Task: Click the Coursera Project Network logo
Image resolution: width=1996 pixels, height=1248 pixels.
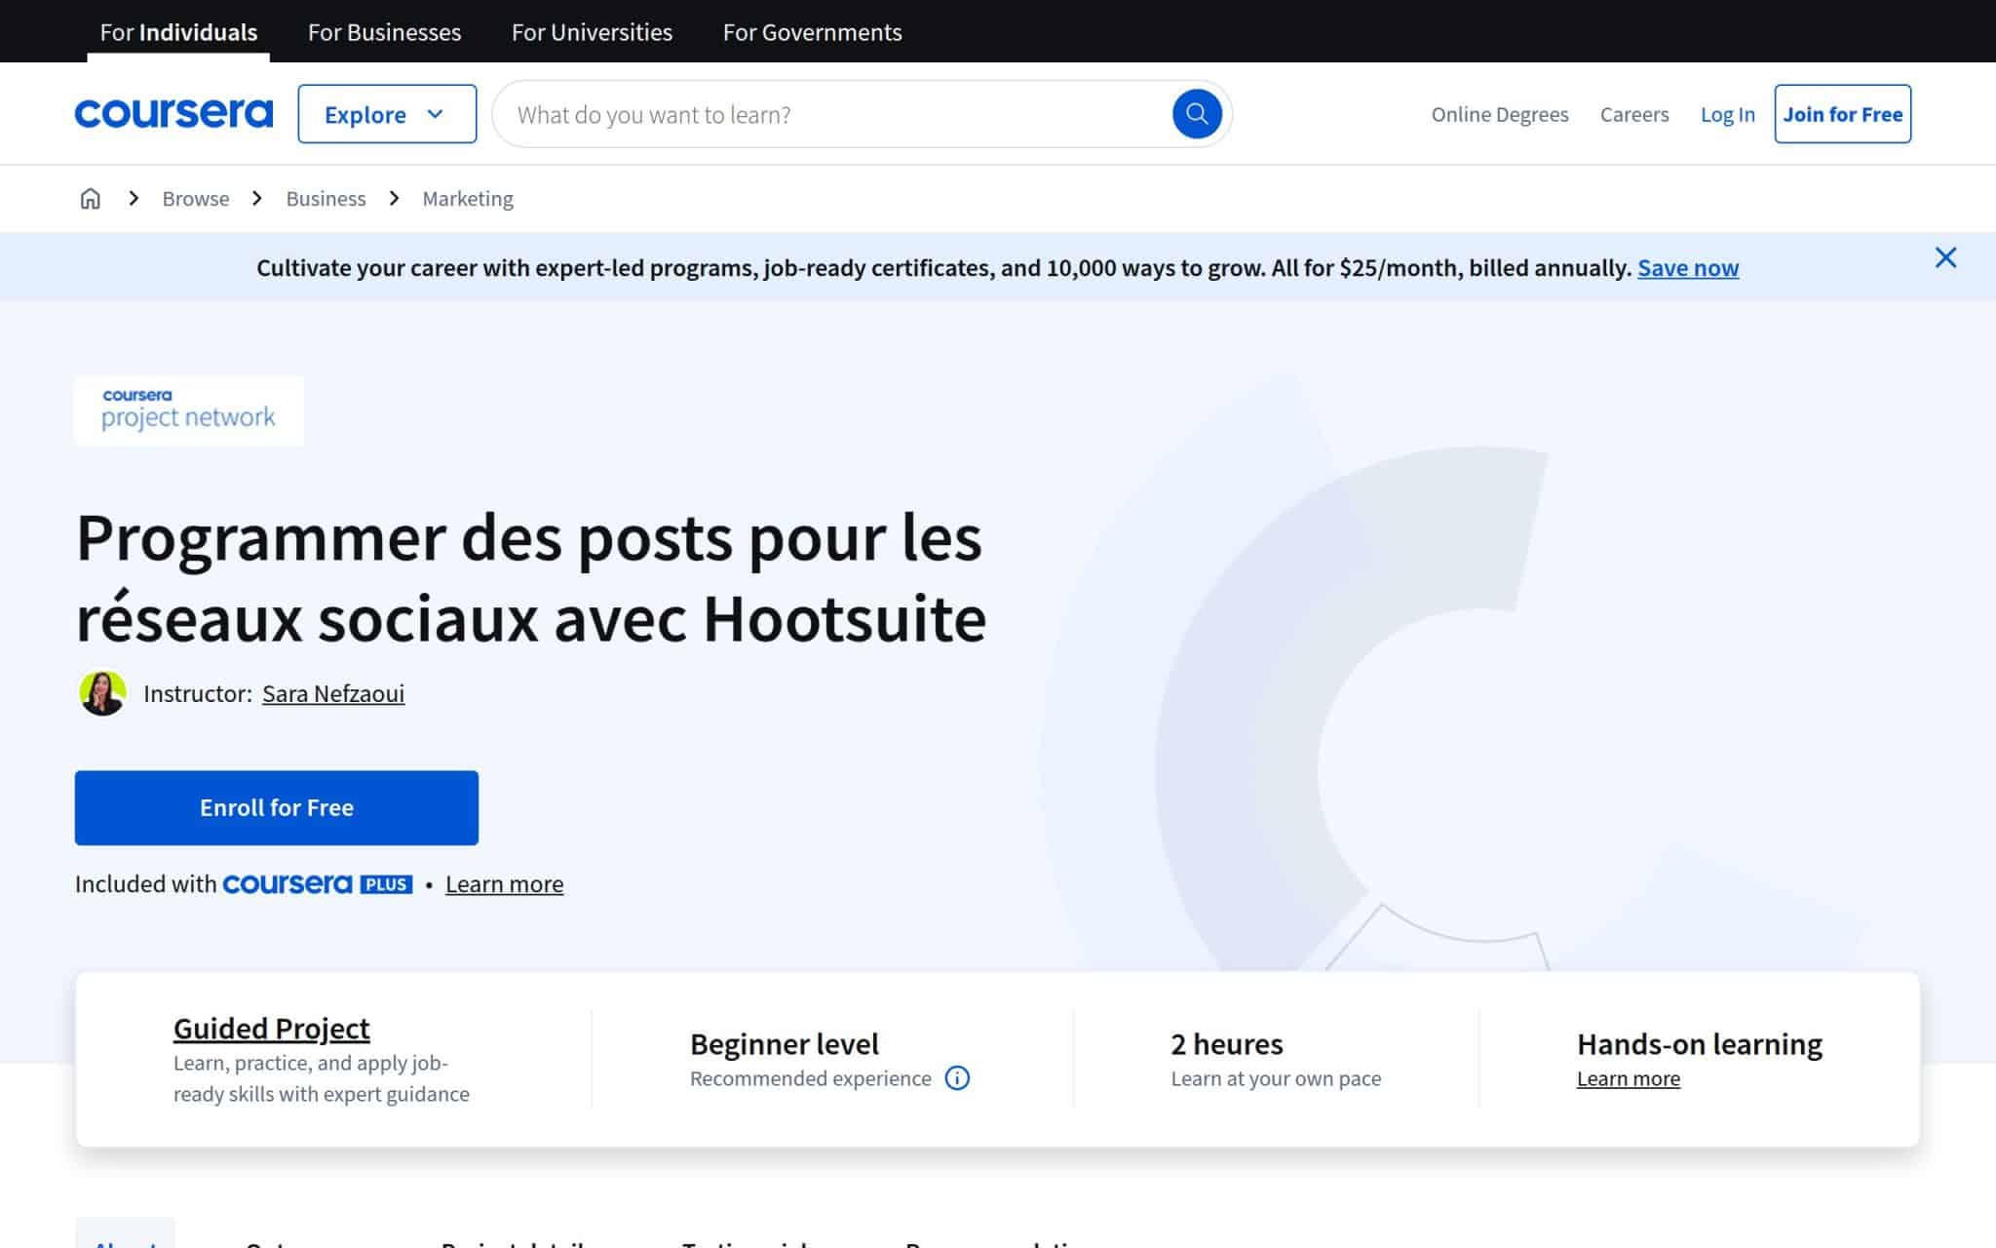Action: point(189,410)
